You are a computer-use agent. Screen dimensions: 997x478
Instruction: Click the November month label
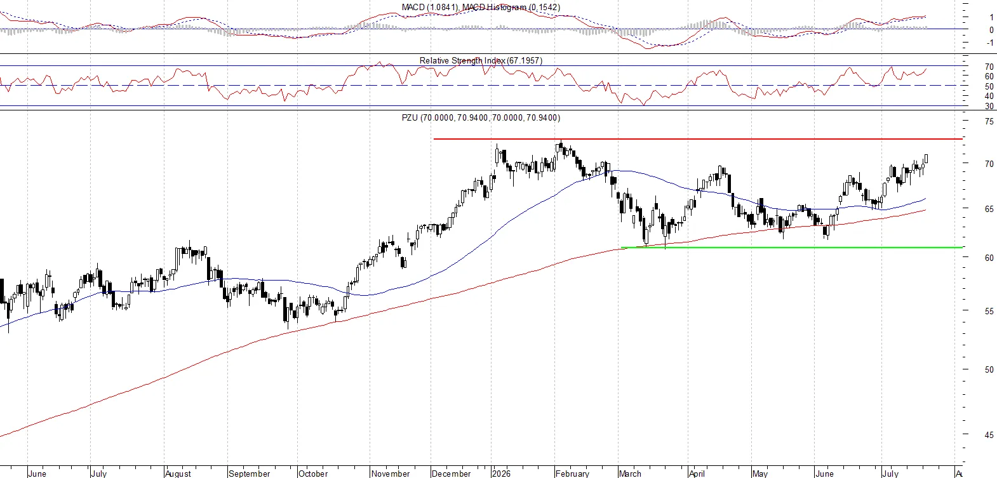tap(391, 474)
